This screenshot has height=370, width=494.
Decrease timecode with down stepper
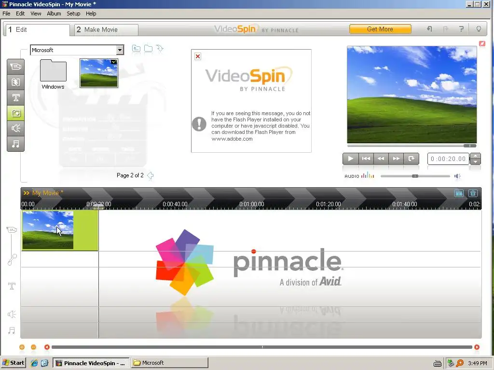pyautogui.click(x=475, y=162)
